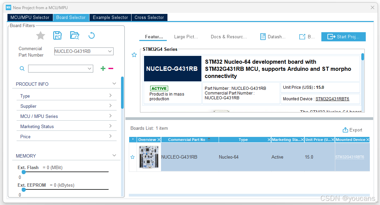
Task: Expand the MCU / MPU Series filter
Action: (110, 116)
